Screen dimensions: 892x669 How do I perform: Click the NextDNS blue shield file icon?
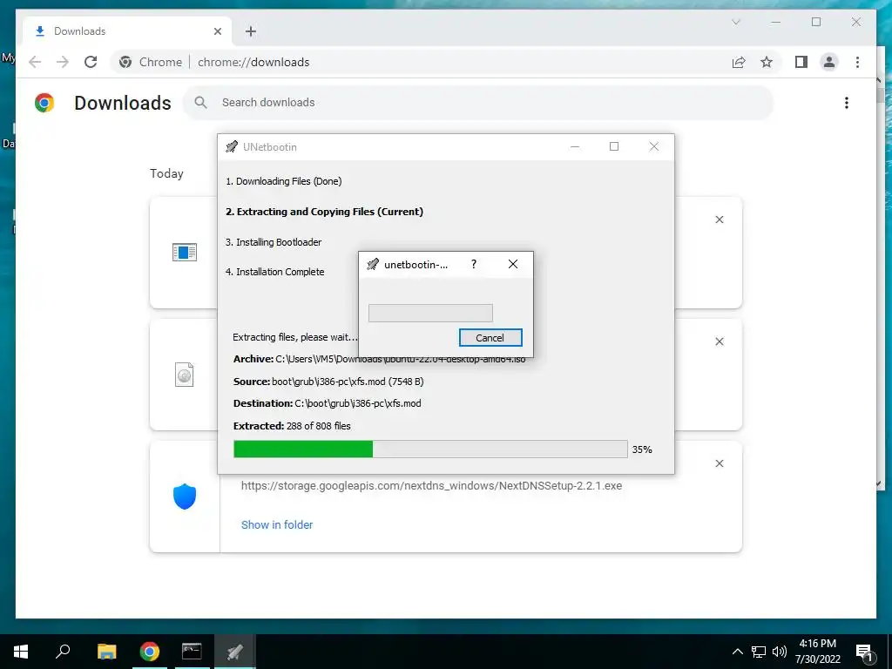click(x=185, y=497)
